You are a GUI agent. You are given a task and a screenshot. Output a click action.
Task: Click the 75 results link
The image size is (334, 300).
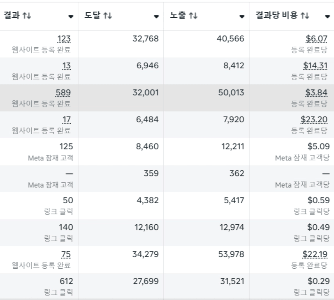pos(66,255)
